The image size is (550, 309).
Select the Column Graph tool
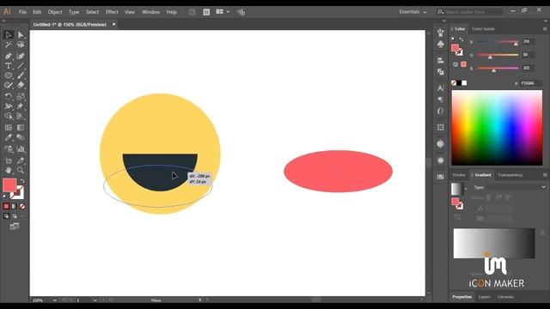click(x=21, y=149)
